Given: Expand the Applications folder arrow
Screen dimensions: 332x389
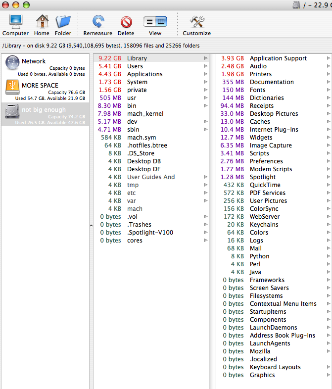Looking at the screenshot, I should (206, 74).
